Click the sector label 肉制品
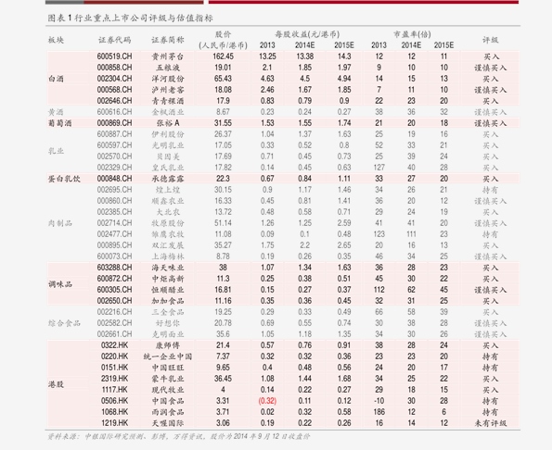 tap(60, 223)
